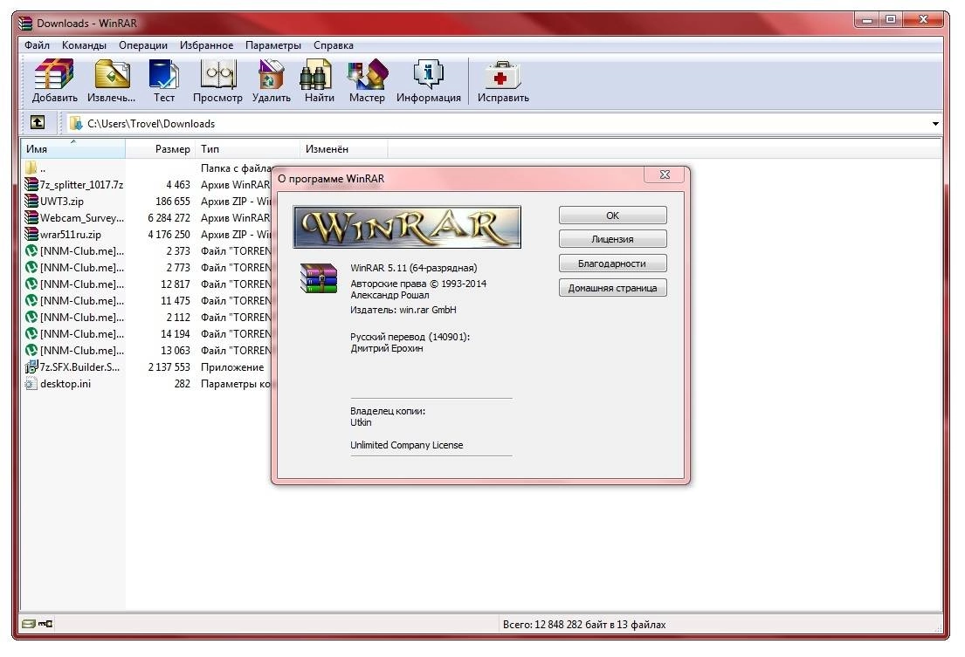Click the wrar511ru.zip archive icon

click(x=31, y=234)
